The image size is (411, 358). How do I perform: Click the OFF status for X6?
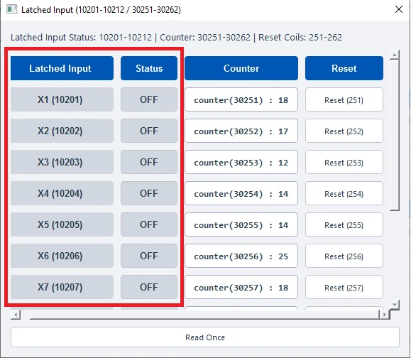pos(149,256)
